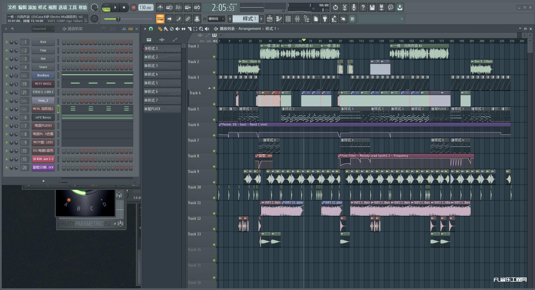Open the 编辑 (Edit) menu
Image resolution: width=535 pixels, height=290 pixels.
tap(22, 7)
